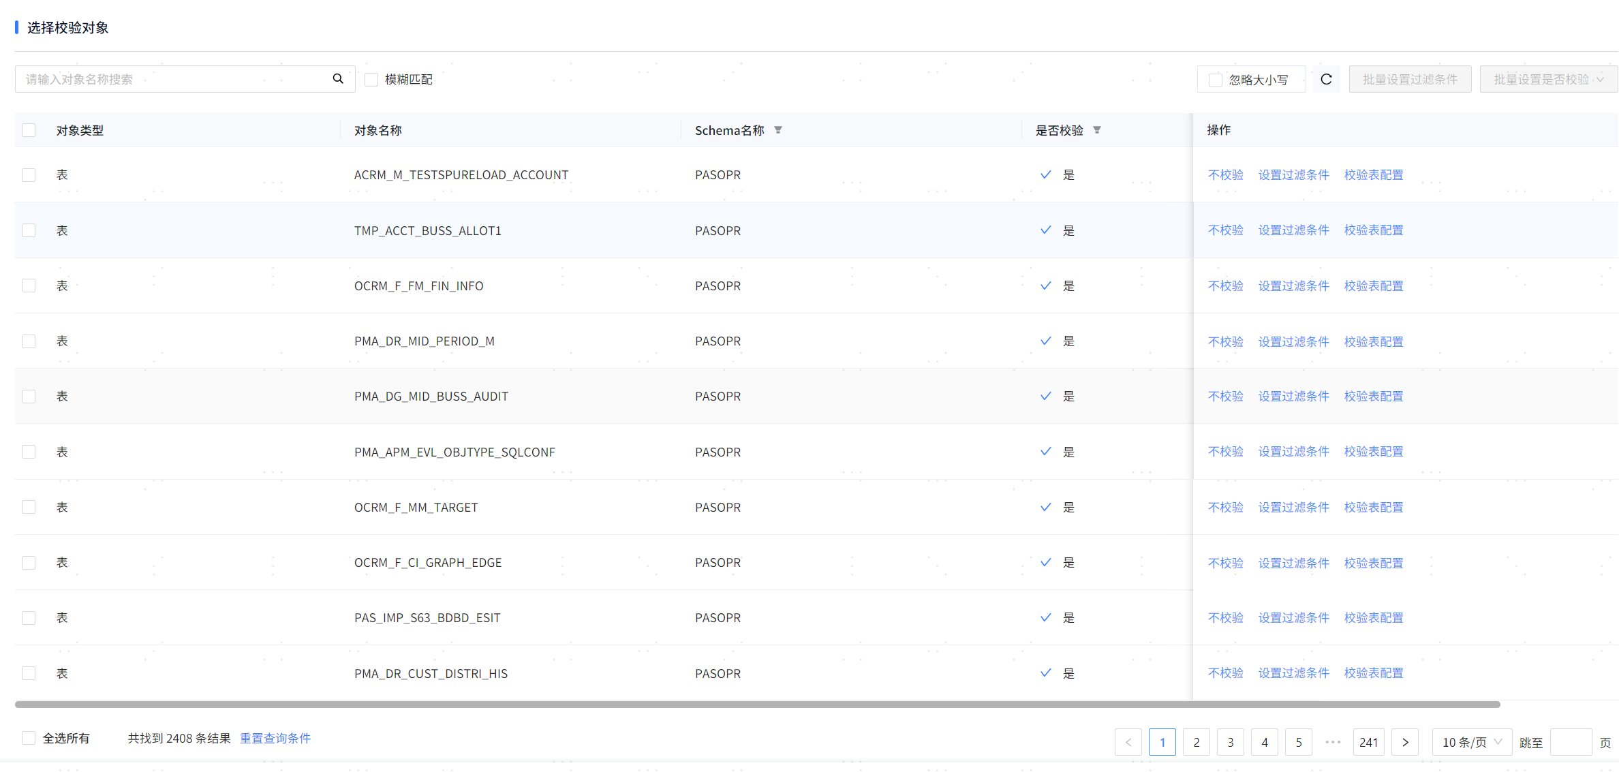The width and height of the screenshot is (1619, 772).
Task: Open the Schema名称 column filter icon
Action: [778, 130]
